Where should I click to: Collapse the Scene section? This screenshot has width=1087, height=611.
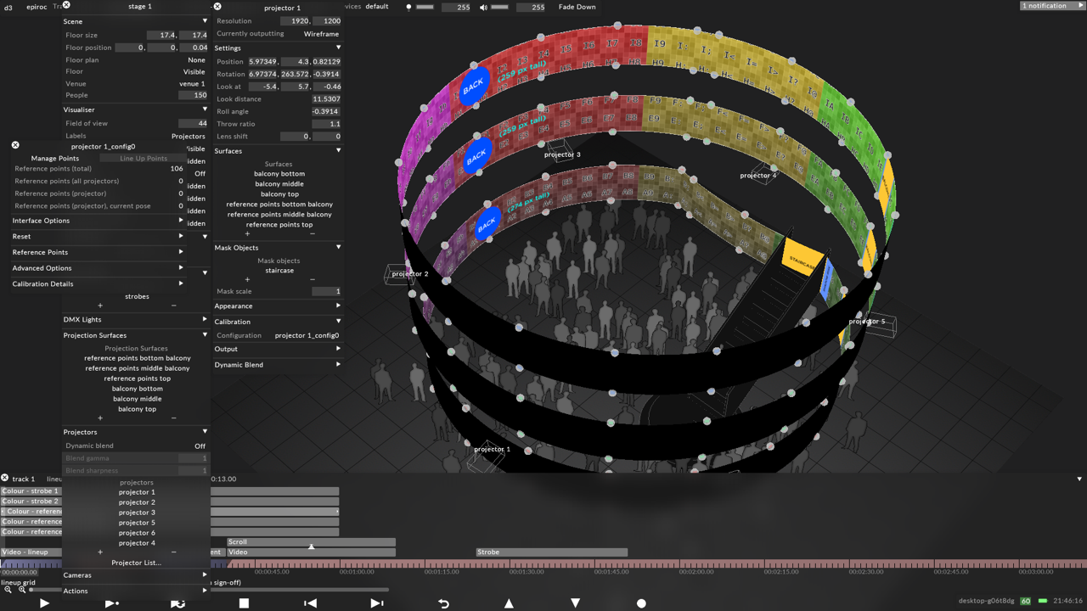point(136,21)
